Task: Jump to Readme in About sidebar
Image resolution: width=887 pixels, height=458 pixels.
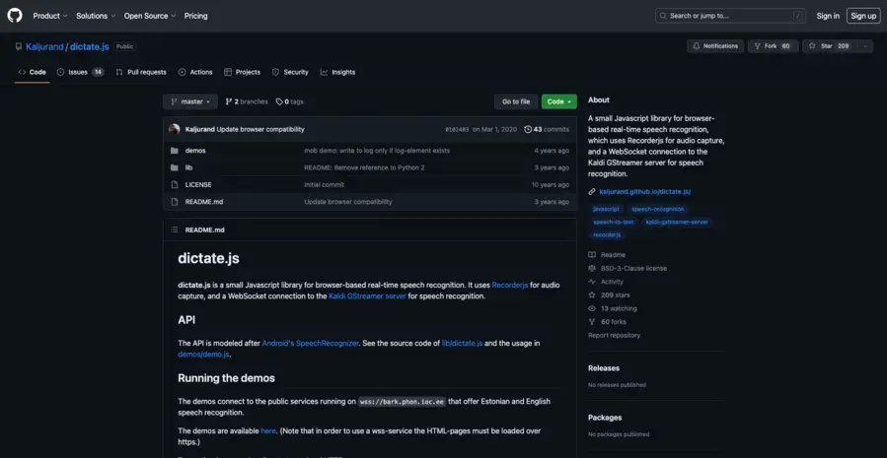Action: click(607, 255)
